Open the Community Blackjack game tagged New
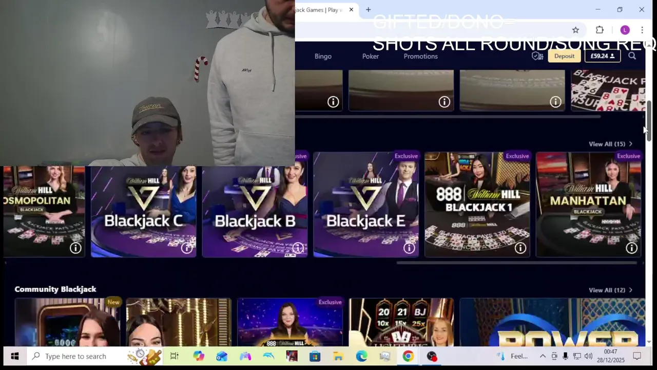657x370 pixels. (68, 322)
